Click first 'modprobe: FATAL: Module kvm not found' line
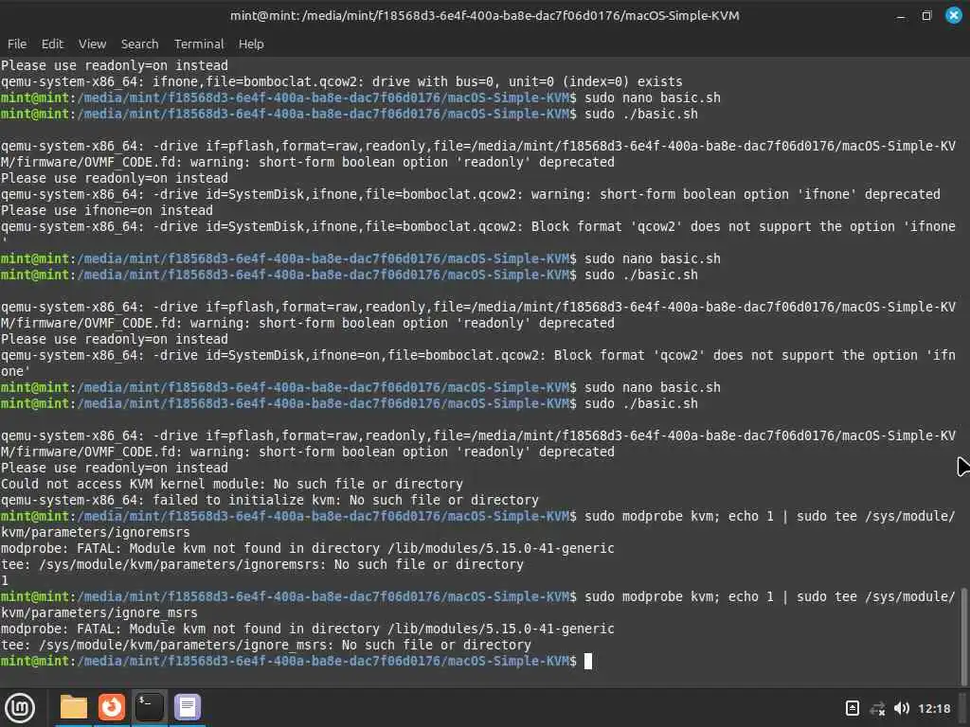This screenshot has height=727, width=970. pos(308,548)
